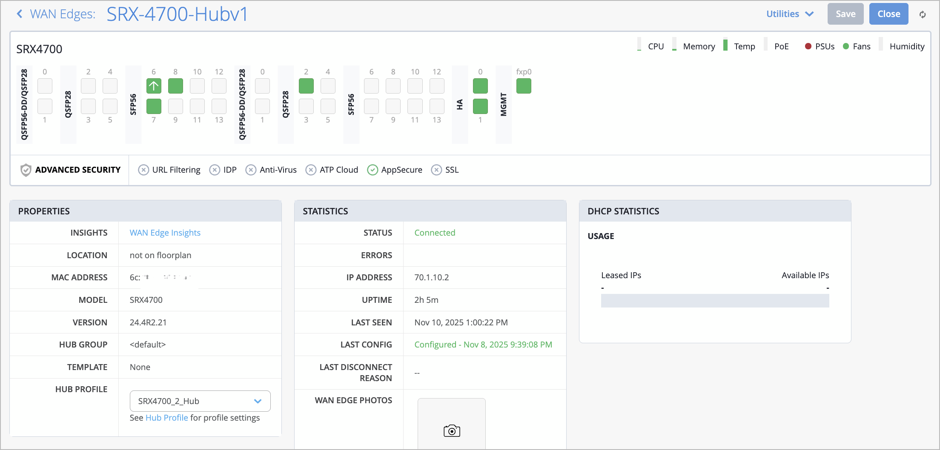Click the WAN Edge photos upload box
Viewport: 940px width, 450px height.
452,424
